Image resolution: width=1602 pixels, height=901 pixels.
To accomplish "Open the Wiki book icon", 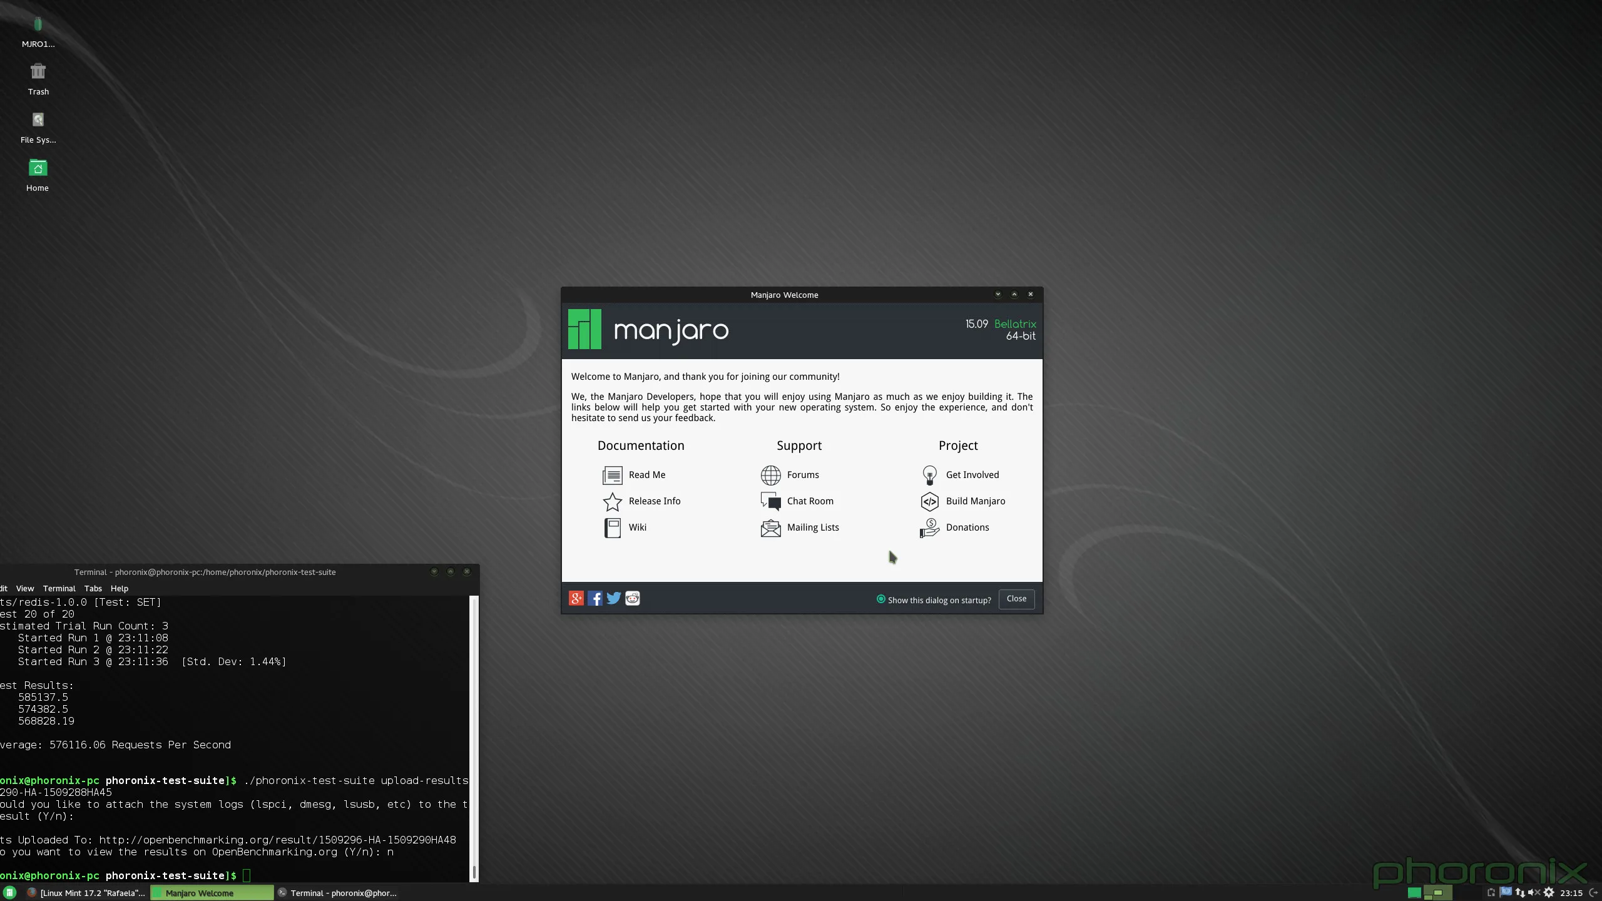I will click(612, 528).
